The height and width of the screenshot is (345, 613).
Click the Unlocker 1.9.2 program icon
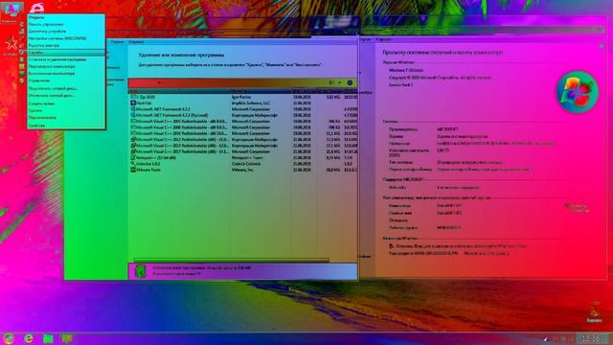pyautogui.click(x=133, y=164)
